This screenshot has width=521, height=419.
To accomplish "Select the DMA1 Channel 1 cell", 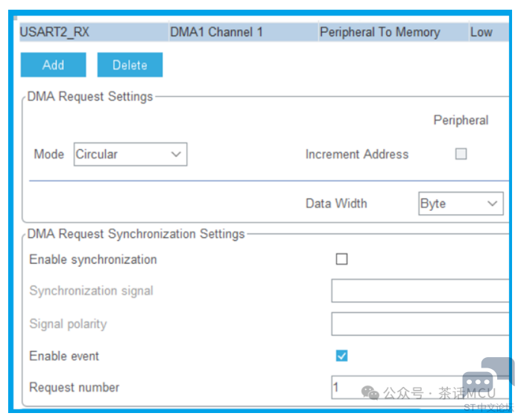I will point(216,32).
